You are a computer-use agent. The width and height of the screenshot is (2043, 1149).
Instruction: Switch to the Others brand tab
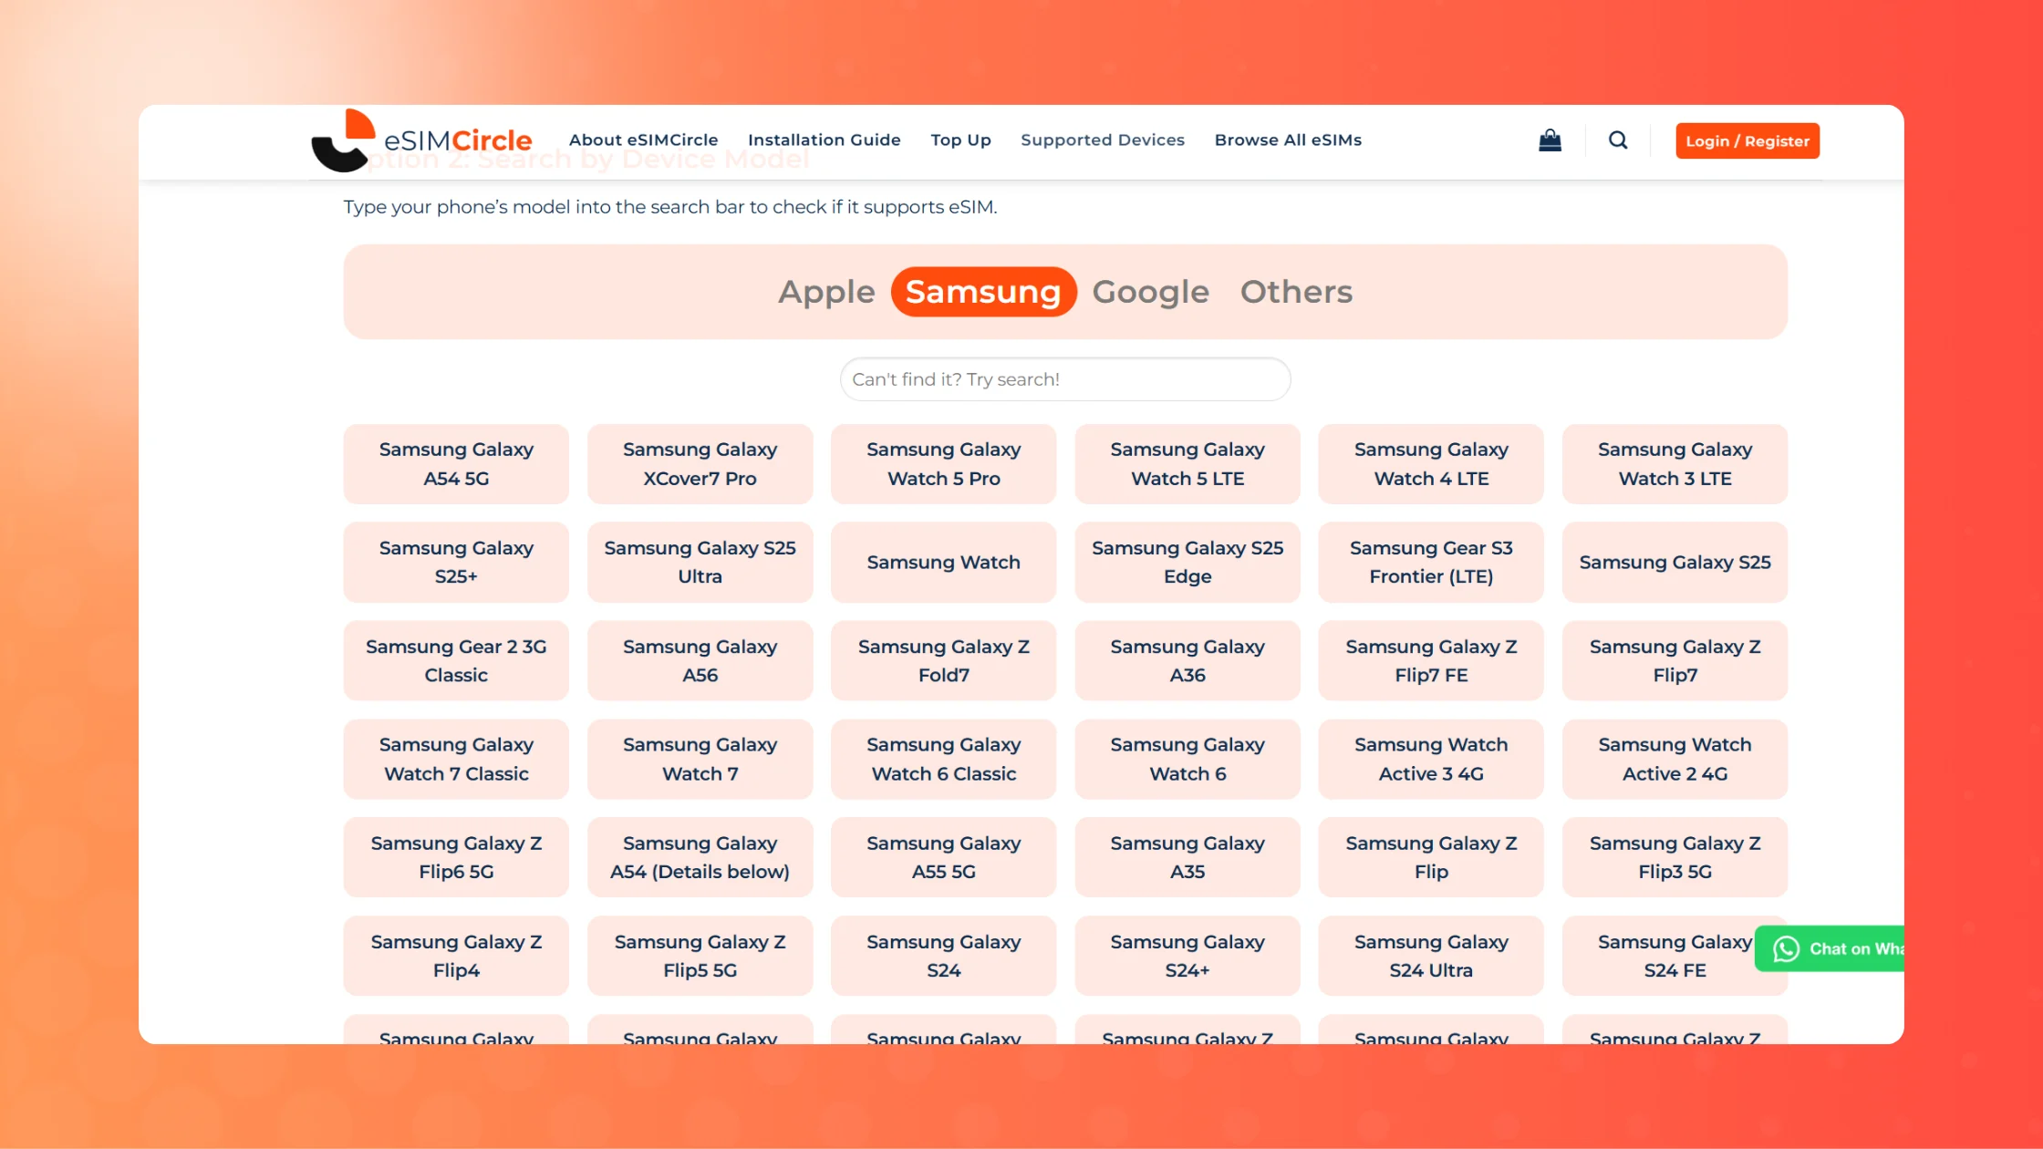[x=1296, y=292]
